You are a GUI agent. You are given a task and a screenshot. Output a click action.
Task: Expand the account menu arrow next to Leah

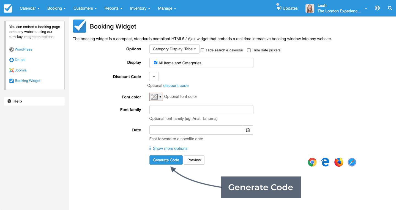[x=366, y=9]
